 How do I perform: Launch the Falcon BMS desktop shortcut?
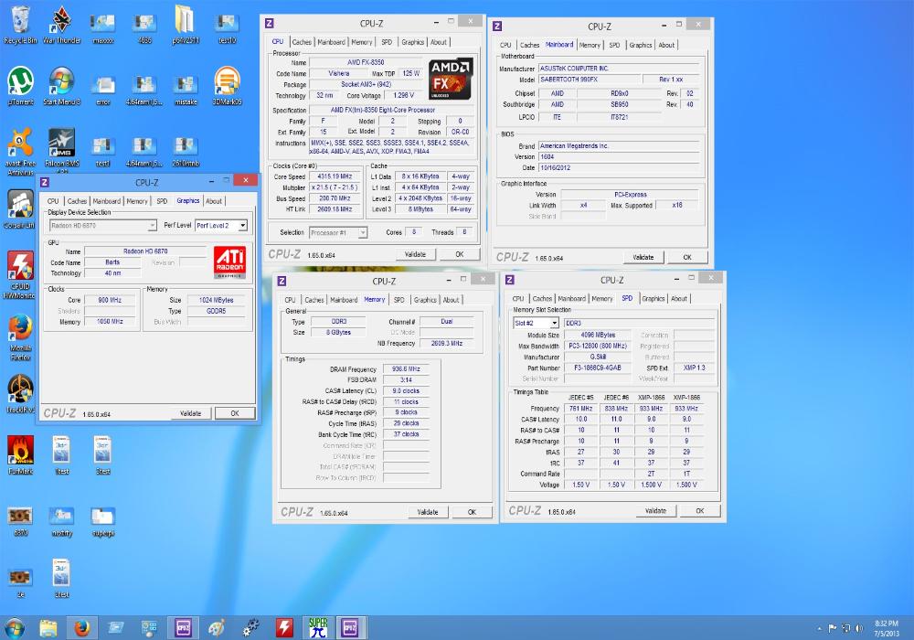(x=61, y=149)
